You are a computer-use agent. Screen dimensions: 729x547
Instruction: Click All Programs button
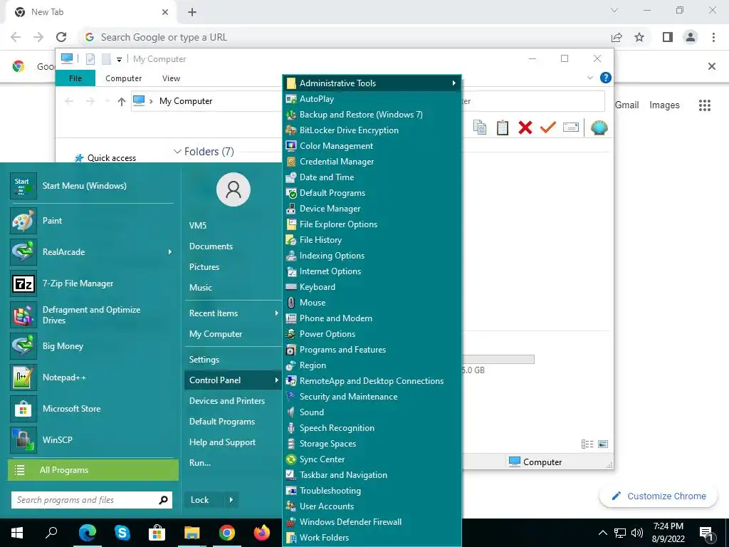pos(93,470)
